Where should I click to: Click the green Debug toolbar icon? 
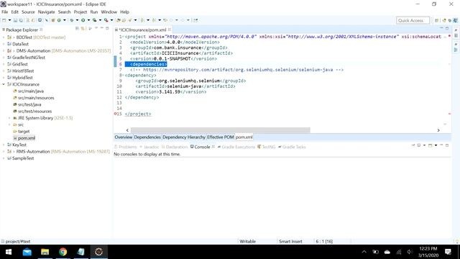tap(72, 20)
